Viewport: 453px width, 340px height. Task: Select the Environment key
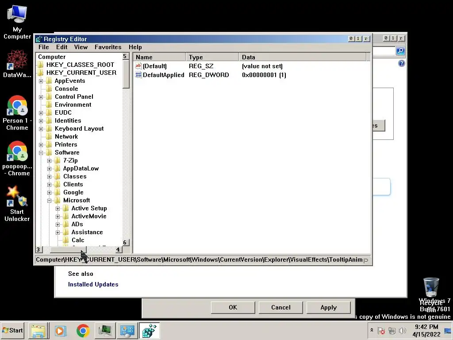tap(73, 104)
